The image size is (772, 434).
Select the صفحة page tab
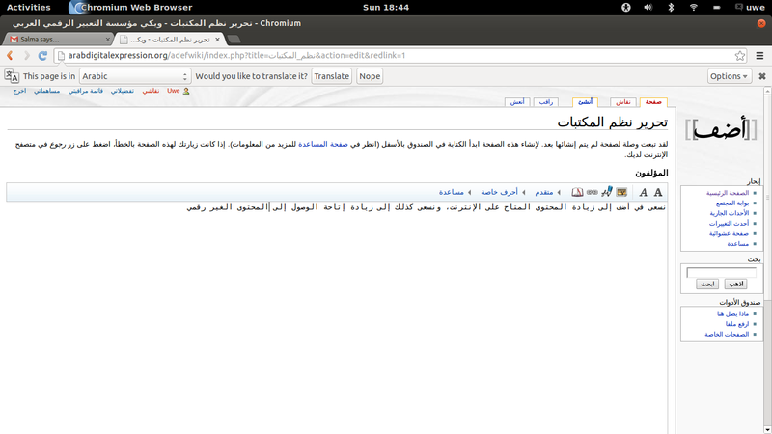tap(653, 102)
